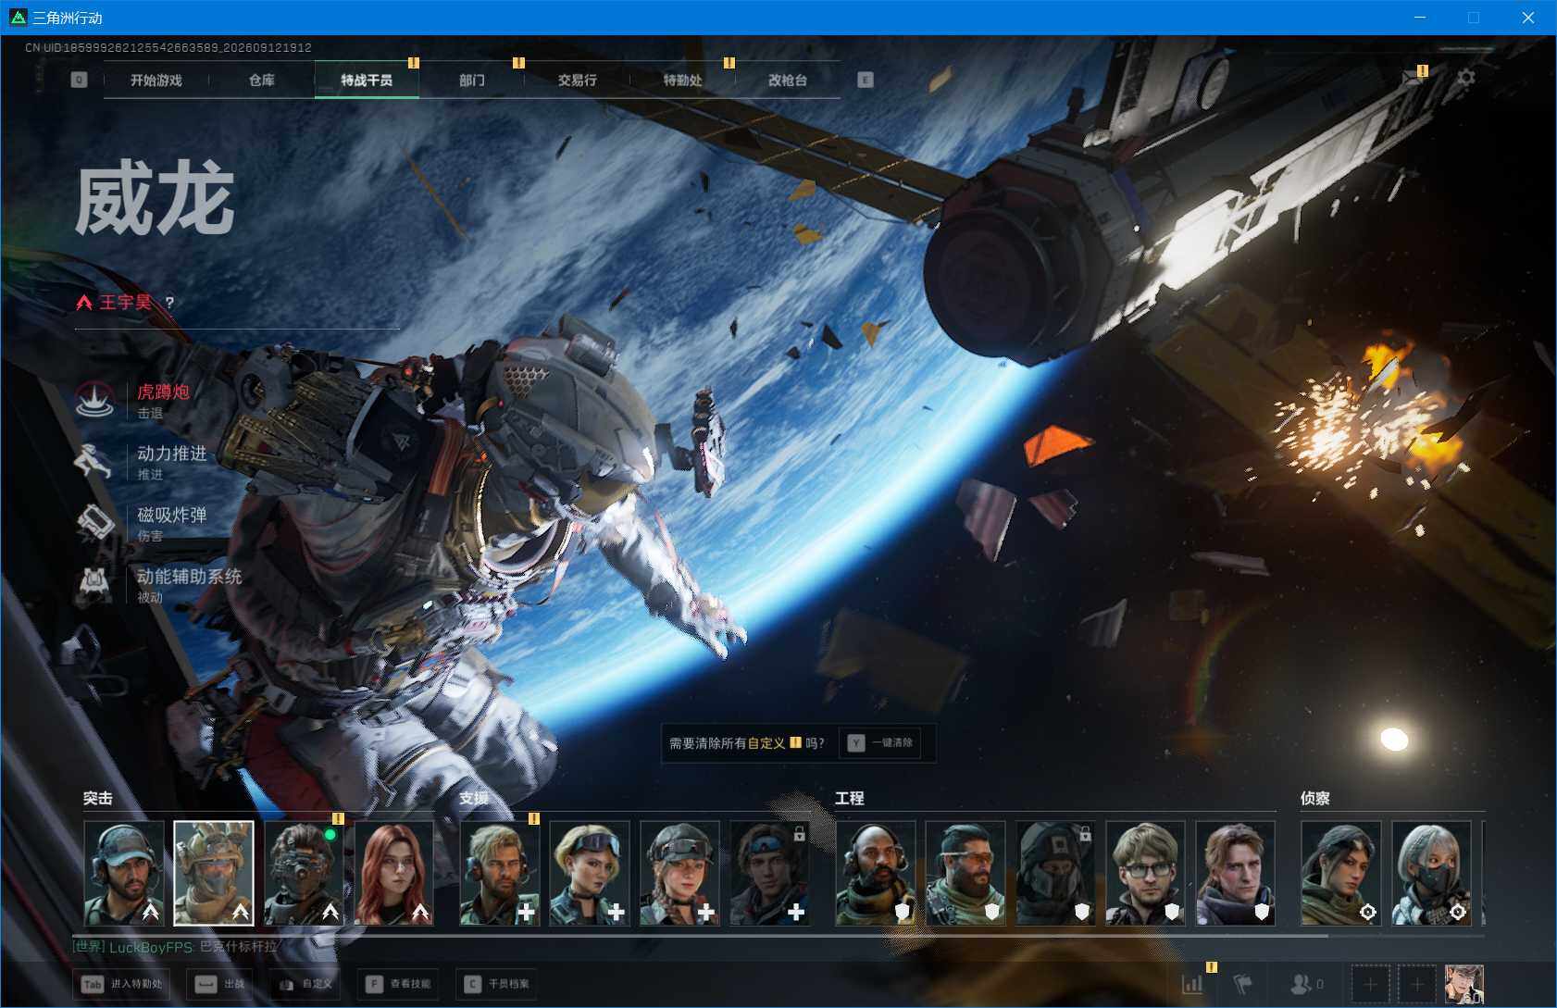This screenshot has height=1008, width=1557.
Task: Click the 自定义 customize button
Action: (x=305, y=984)
